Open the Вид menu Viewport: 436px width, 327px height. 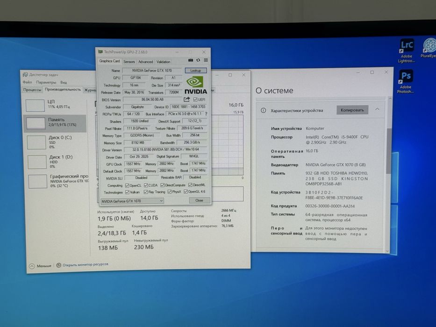pyautogui.click(x=64, y=82)
